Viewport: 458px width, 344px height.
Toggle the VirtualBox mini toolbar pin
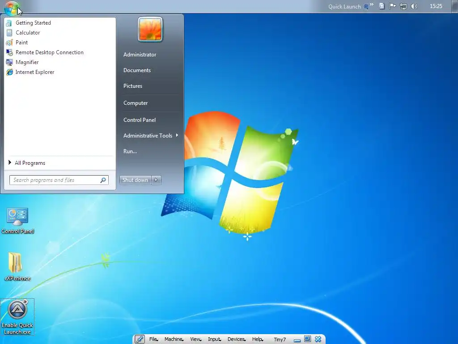tap(140, 340)
